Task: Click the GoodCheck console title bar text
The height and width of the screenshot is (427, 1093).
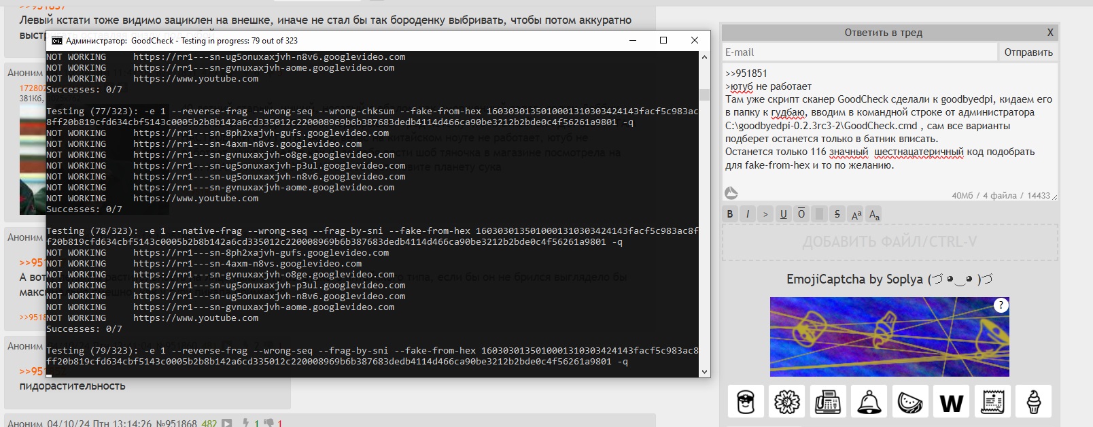Action: point(181,41)
